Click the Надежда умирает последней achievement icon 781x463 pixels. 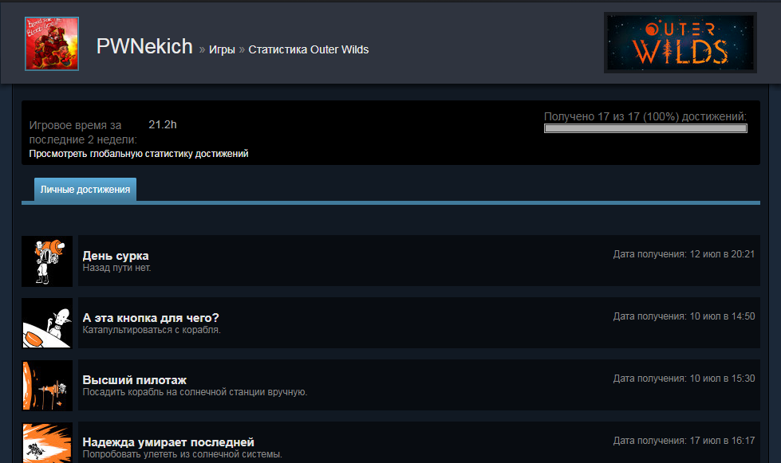(x=47, y=442)
